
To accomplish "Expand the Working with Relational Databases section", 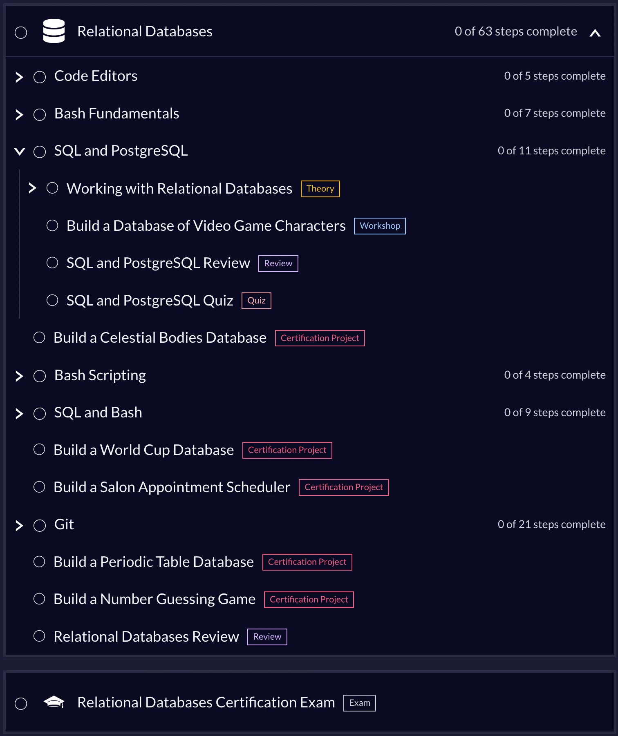I will coord(33,188).
